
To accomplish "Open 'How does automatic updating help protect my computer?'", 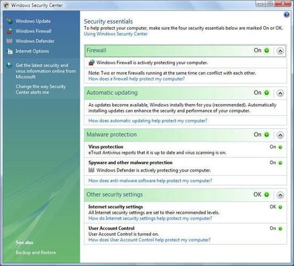I will (x=148, y=121).
